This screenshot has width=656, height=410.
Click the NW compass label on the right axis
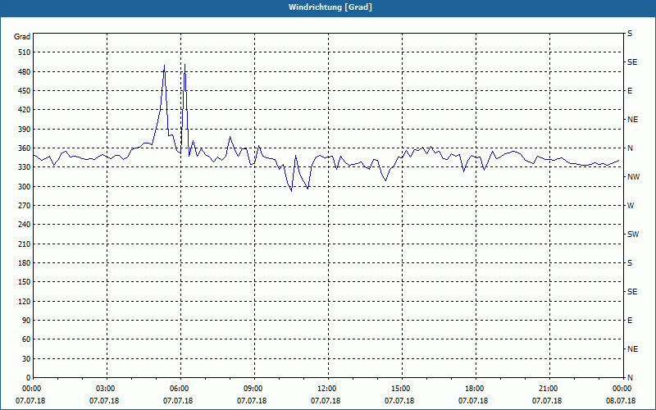coord(633,177)
